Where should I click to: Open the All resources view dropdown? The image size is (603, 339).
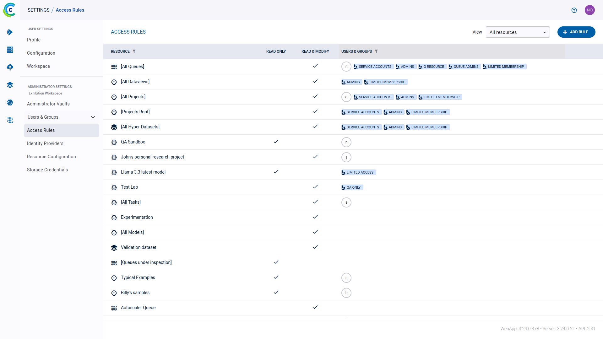pos(518,32)
